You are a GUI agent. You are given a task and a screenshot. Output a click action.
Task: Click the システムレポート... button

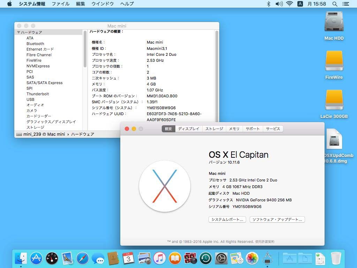pyautogui.click(x=227, y=219)
